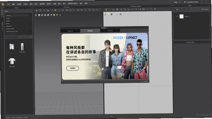212x119 pixels.
Task: Click the application logo icon
Action: [3, 4]
